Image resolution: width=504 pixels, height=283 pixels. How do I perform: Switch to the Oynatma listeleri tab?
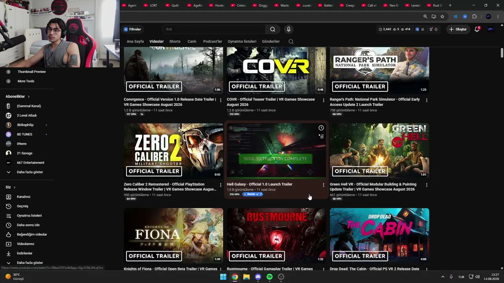(x=242, y=41)
